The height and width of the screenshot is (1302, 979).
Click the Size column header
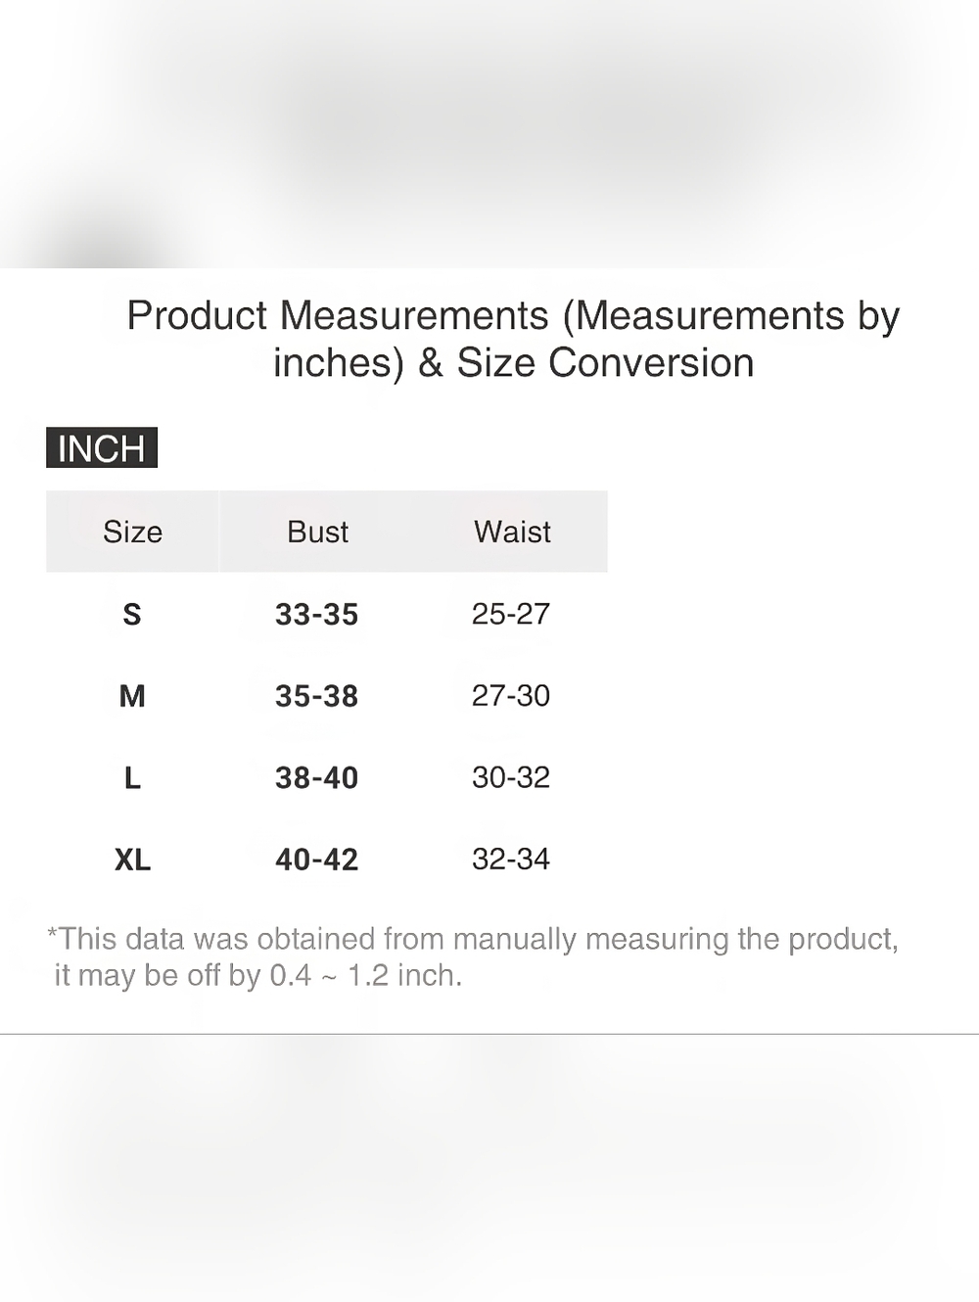(132, 532)
